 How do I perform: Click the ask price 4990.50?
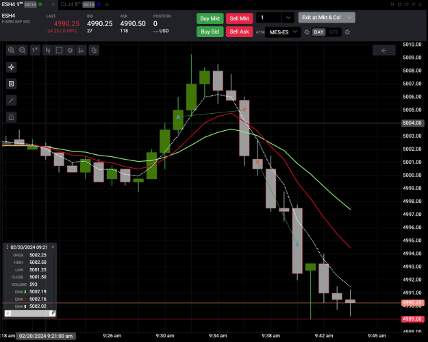pyautogui.click(x=133, y=24)
